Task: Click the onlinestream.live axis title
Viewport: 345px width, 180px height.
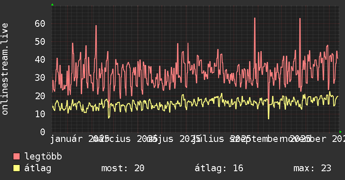Action: tap(5, 69)
